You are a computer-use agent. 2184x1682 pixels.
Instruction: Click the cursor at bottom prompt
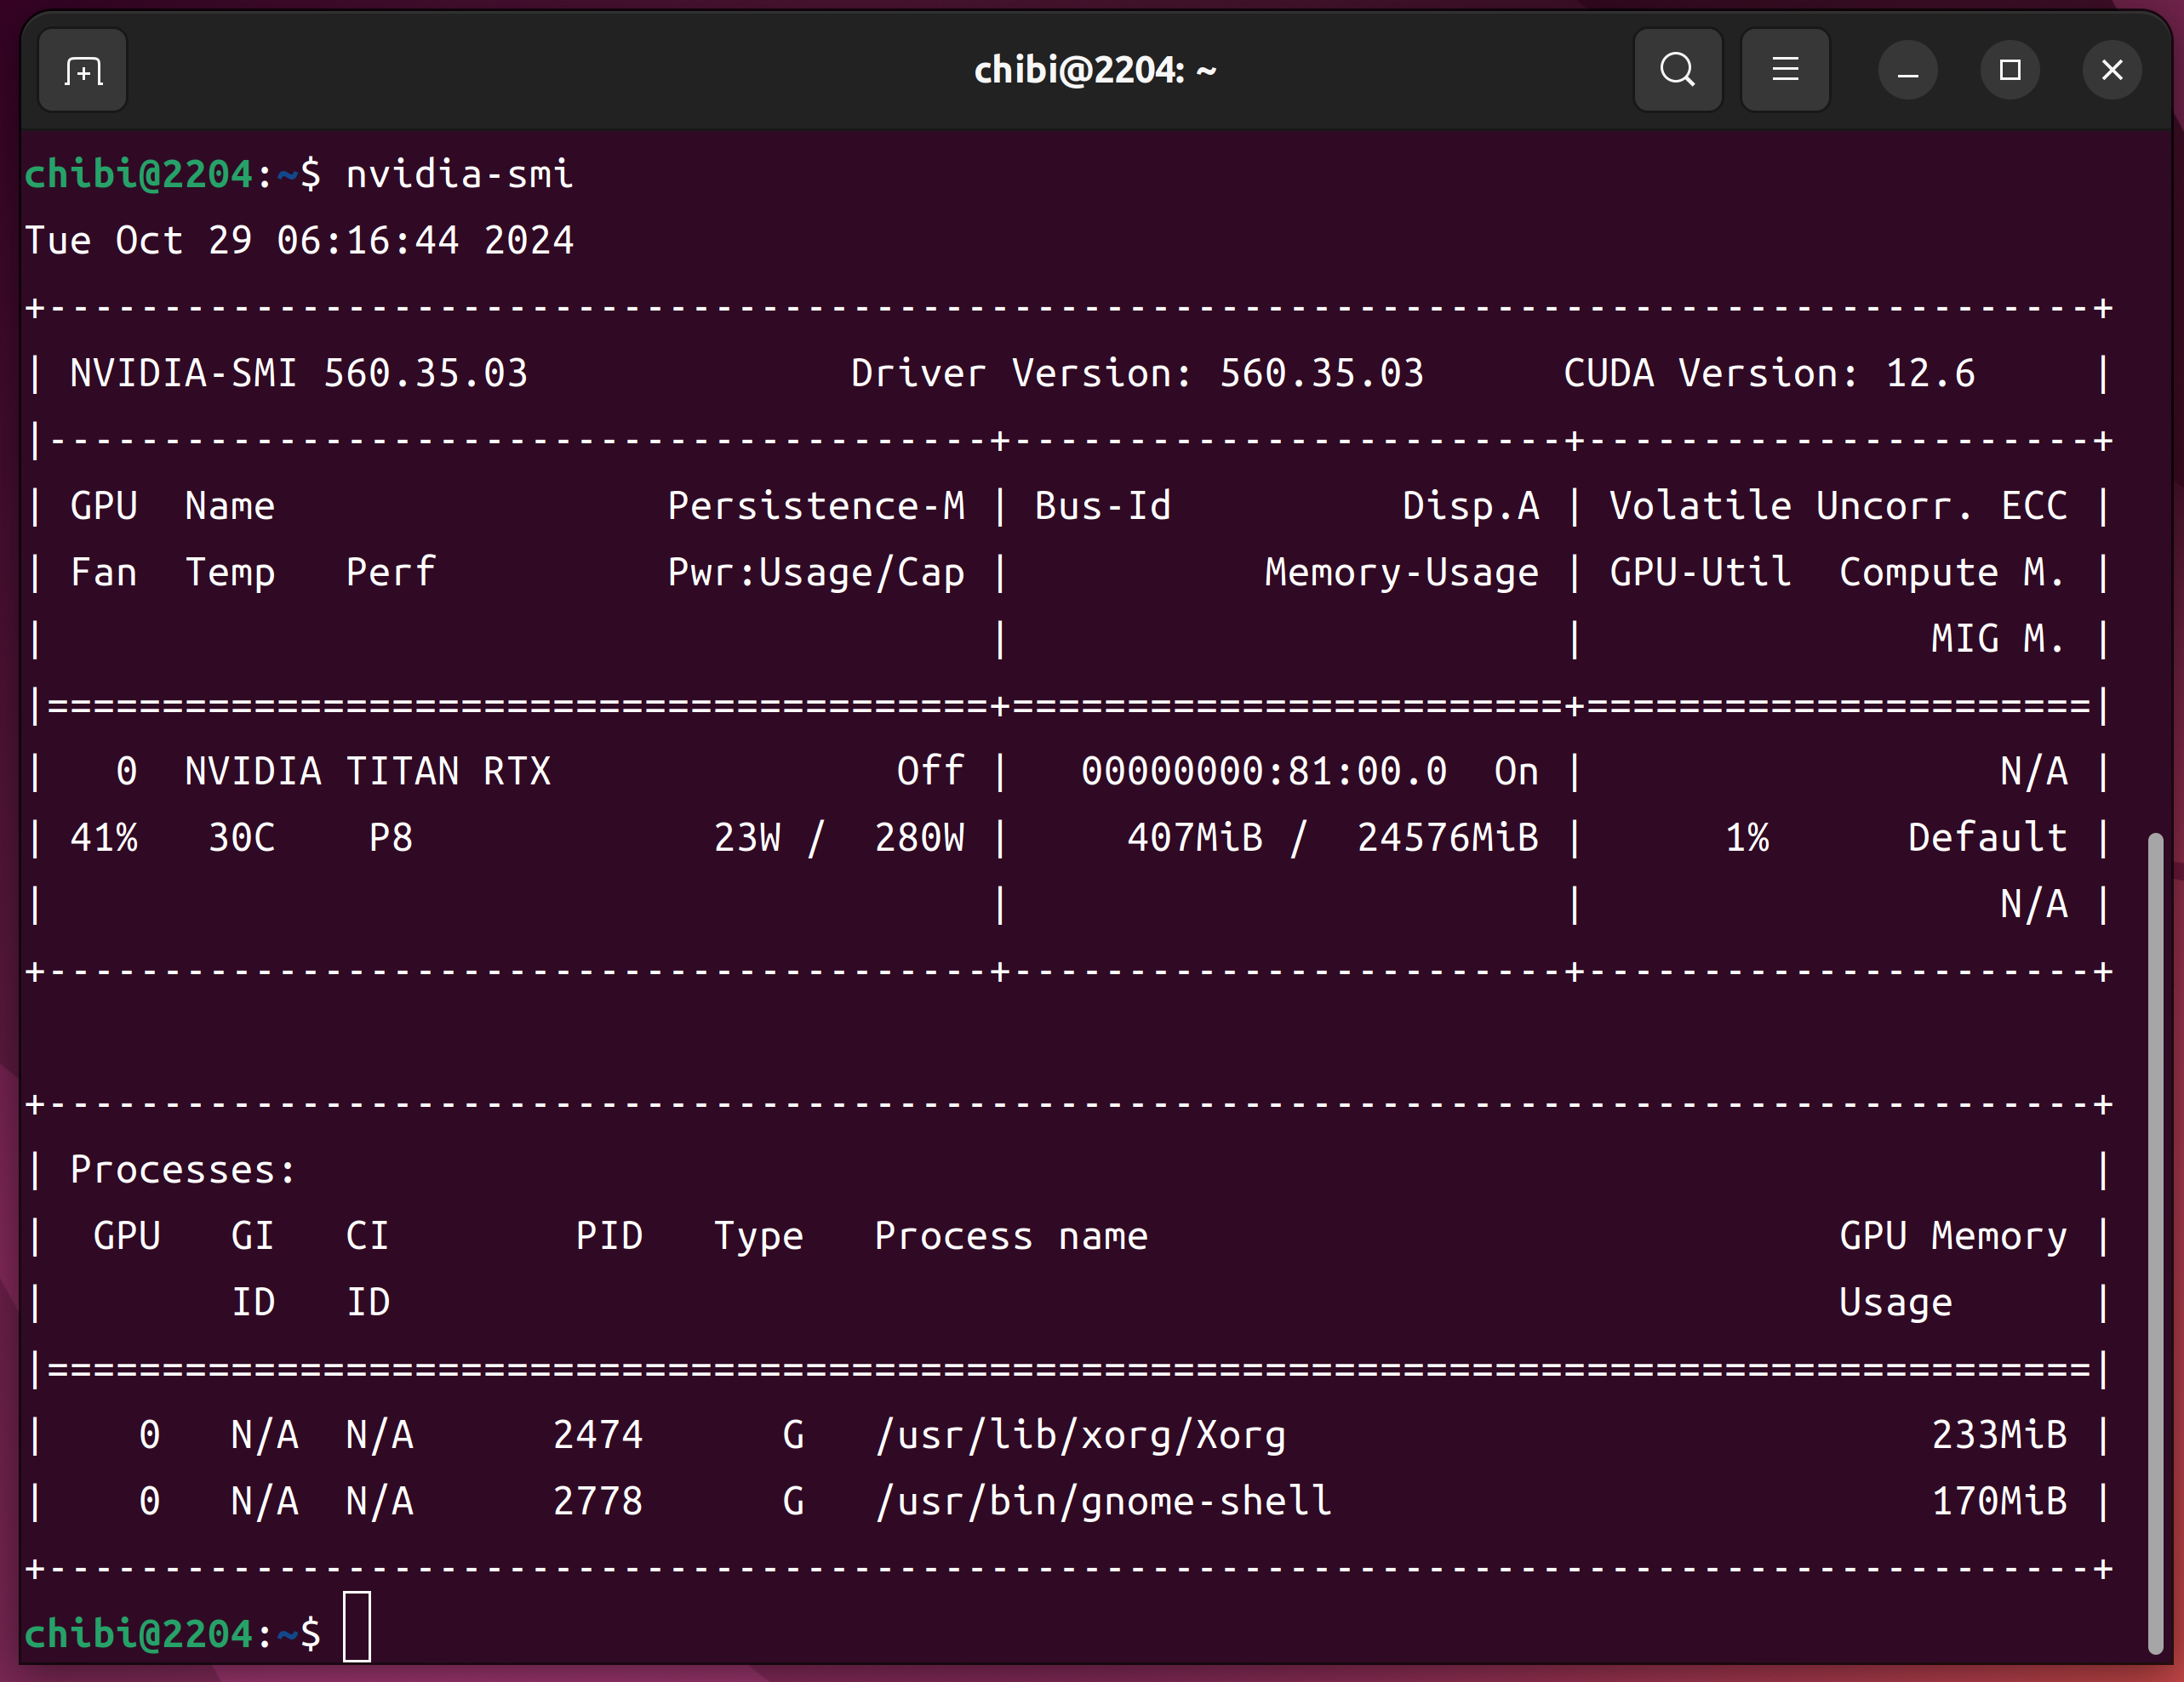click(x=357, y=1627)
